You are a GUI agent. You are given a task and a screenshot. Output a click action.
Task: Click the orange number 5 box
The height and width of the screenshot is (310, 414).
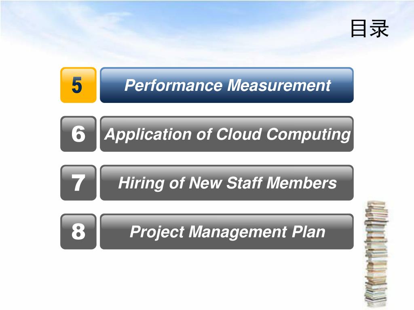78,85
